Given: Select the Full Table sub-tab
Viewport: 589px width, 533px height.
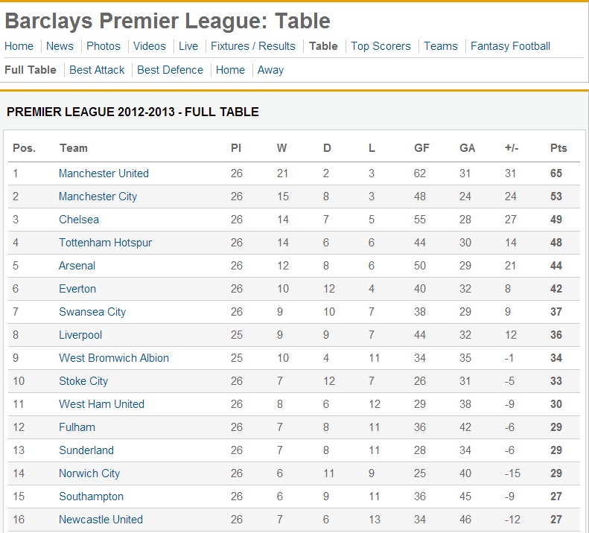Looking at the screenshot, I should [31, 70].
